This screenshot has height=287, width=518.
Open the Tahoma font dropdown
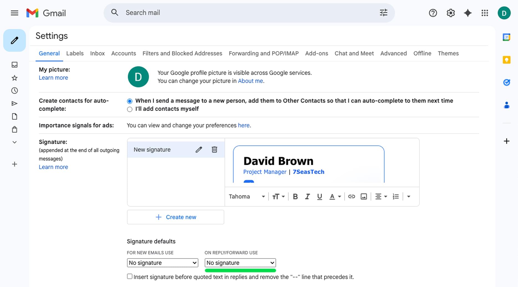[247, 196]
